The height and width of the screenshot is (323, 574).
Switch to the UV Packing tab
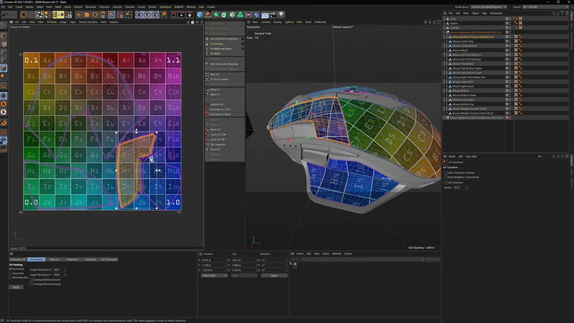[36, 259]
